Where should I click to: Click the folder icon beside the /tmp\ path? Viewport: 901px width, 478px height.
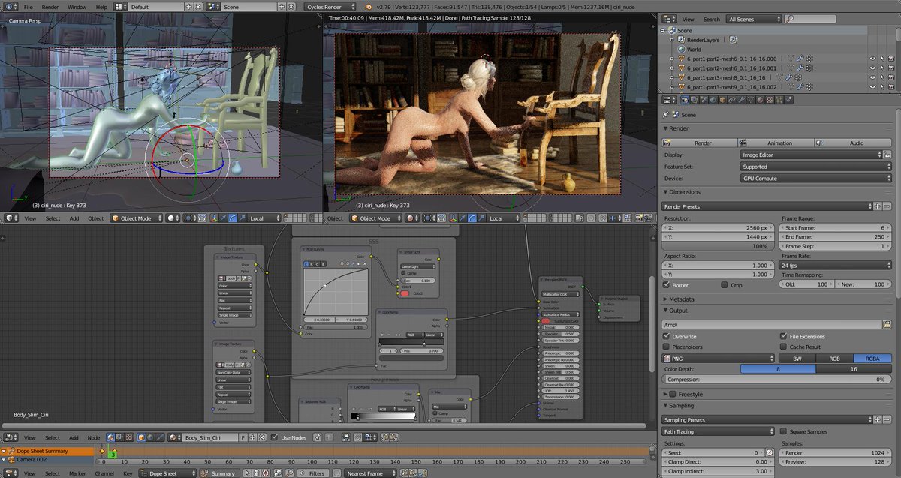(x=887, y=324)
